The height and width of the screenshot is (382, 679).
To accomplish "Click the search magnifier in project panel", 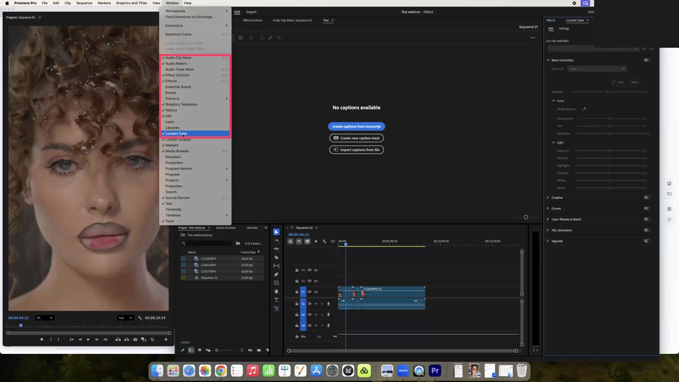I will coord(184,244).
